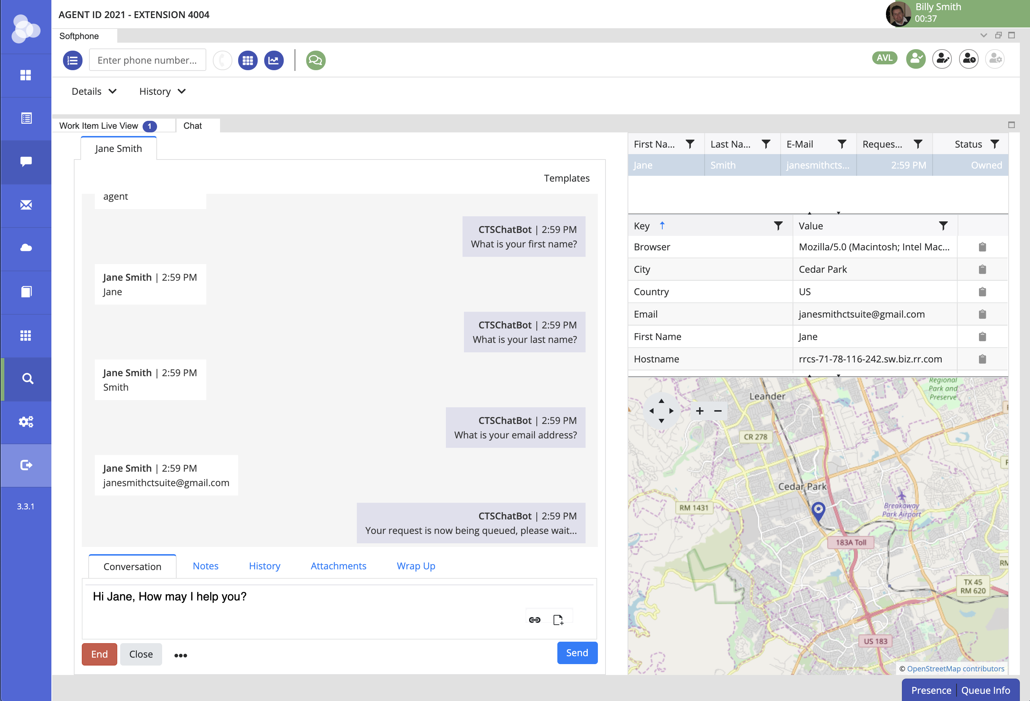
Task: Click the red End button
Action: 99,654
